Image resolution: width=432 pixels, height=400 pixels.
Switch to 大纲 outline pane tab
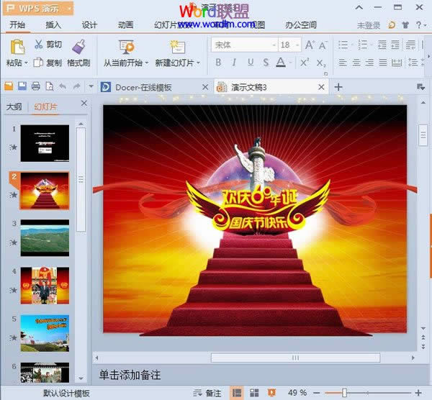[14, 106]
